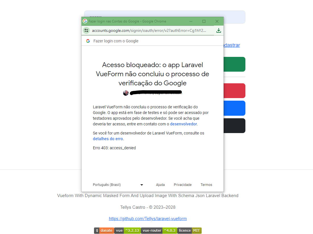This screenshot has height=234, width=313.
Task: Click the licence MIT badge
Action: (189, 230)
